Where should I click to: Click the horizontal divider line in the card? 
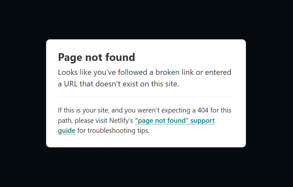pos(146,97)
